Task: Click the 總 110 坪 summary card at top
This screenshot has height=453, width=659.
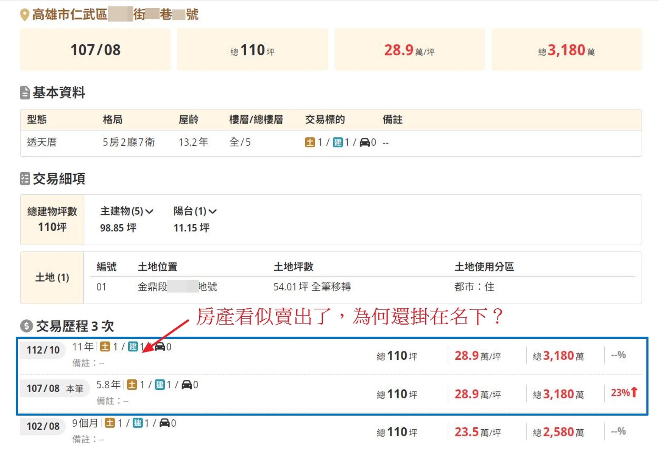Action: (253, 49)
